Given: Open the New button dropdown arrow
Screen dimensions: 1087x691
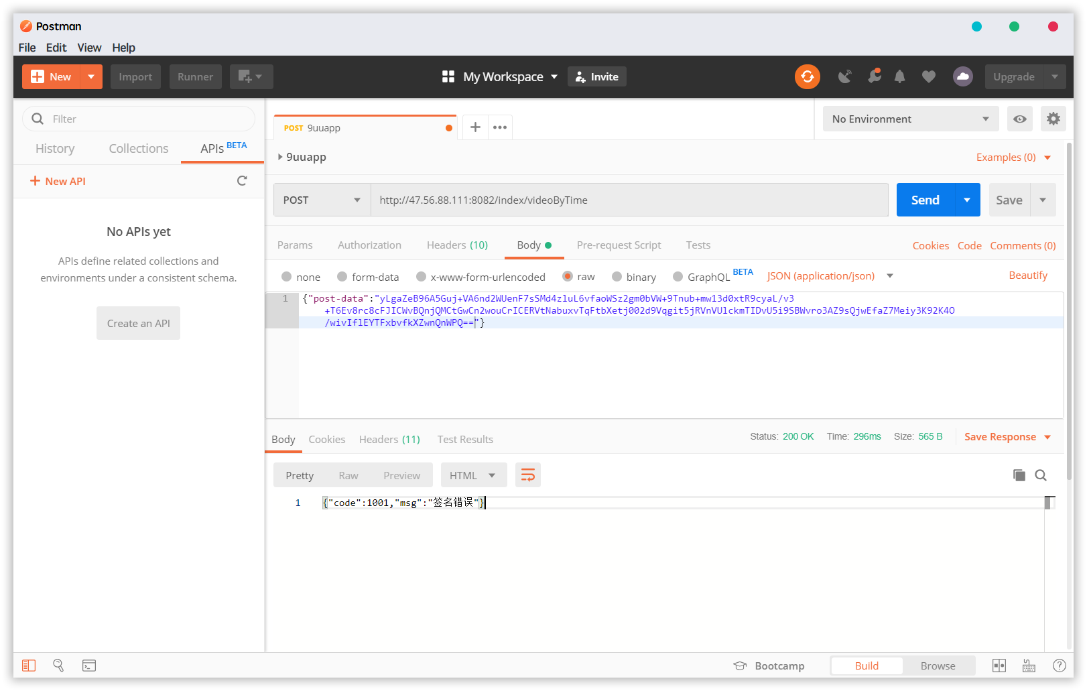Looking at the screenshot, I should 91,76.
